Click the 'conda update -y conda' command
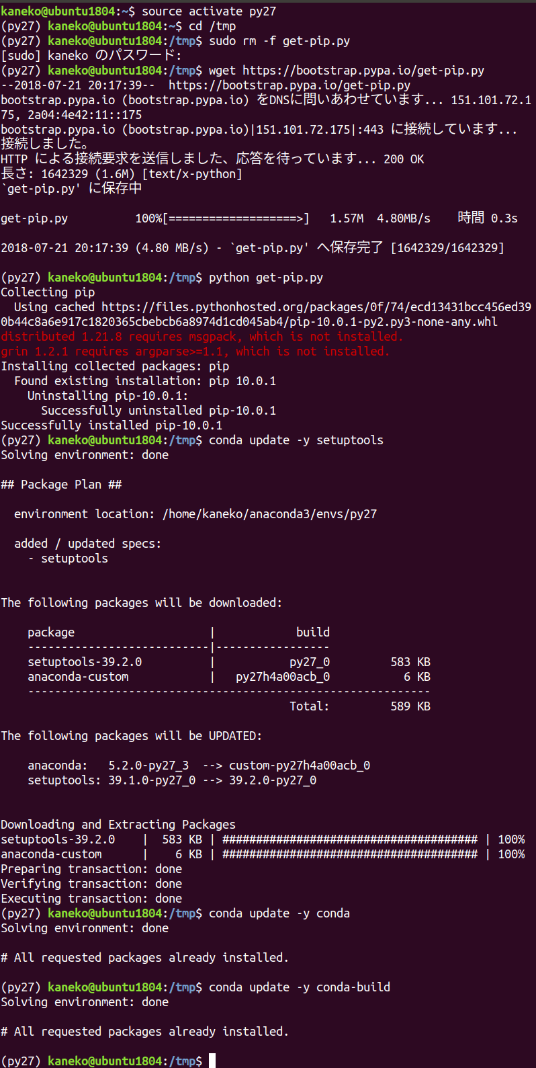 pyautogui.click(x=279, y=913)
